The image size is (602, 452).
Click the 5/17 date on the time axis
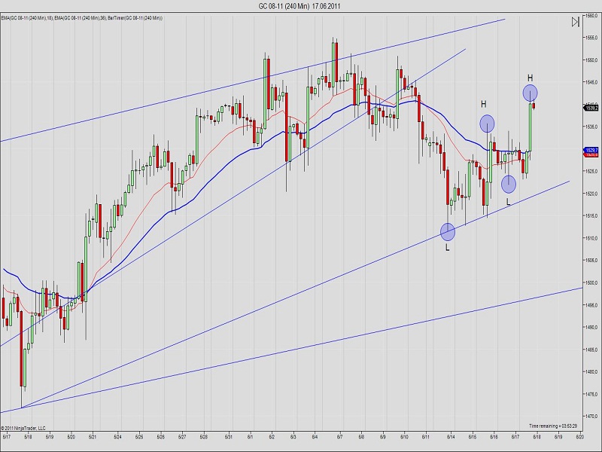[7, 437]
